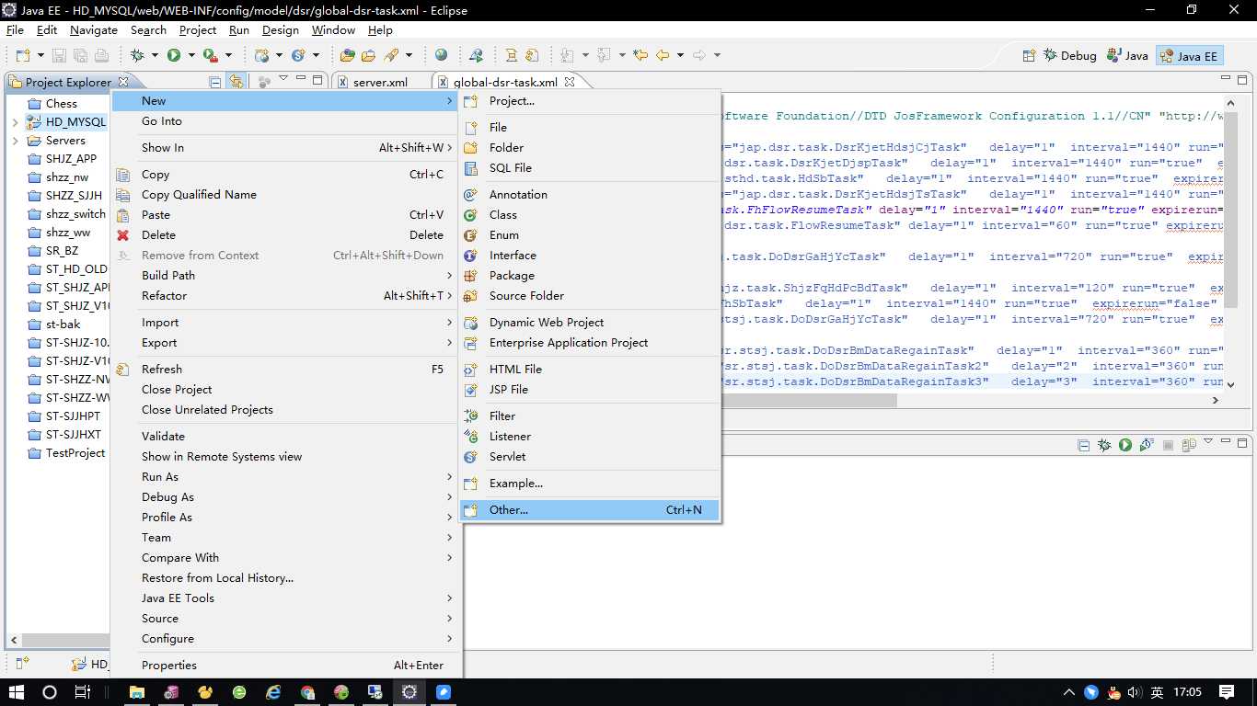This screenshot has height=706, width=1257.
Task: Switch to the Java perspective
Action: [x=1128, y=55]
